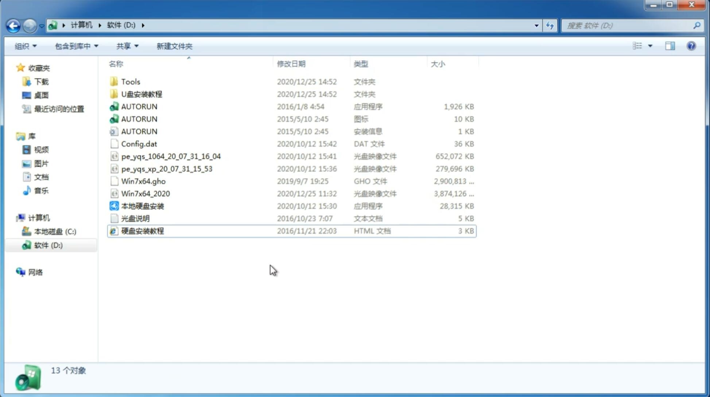
Task: Open pe_yqs_1064 optical image file
Action: [x=171, y=156]
